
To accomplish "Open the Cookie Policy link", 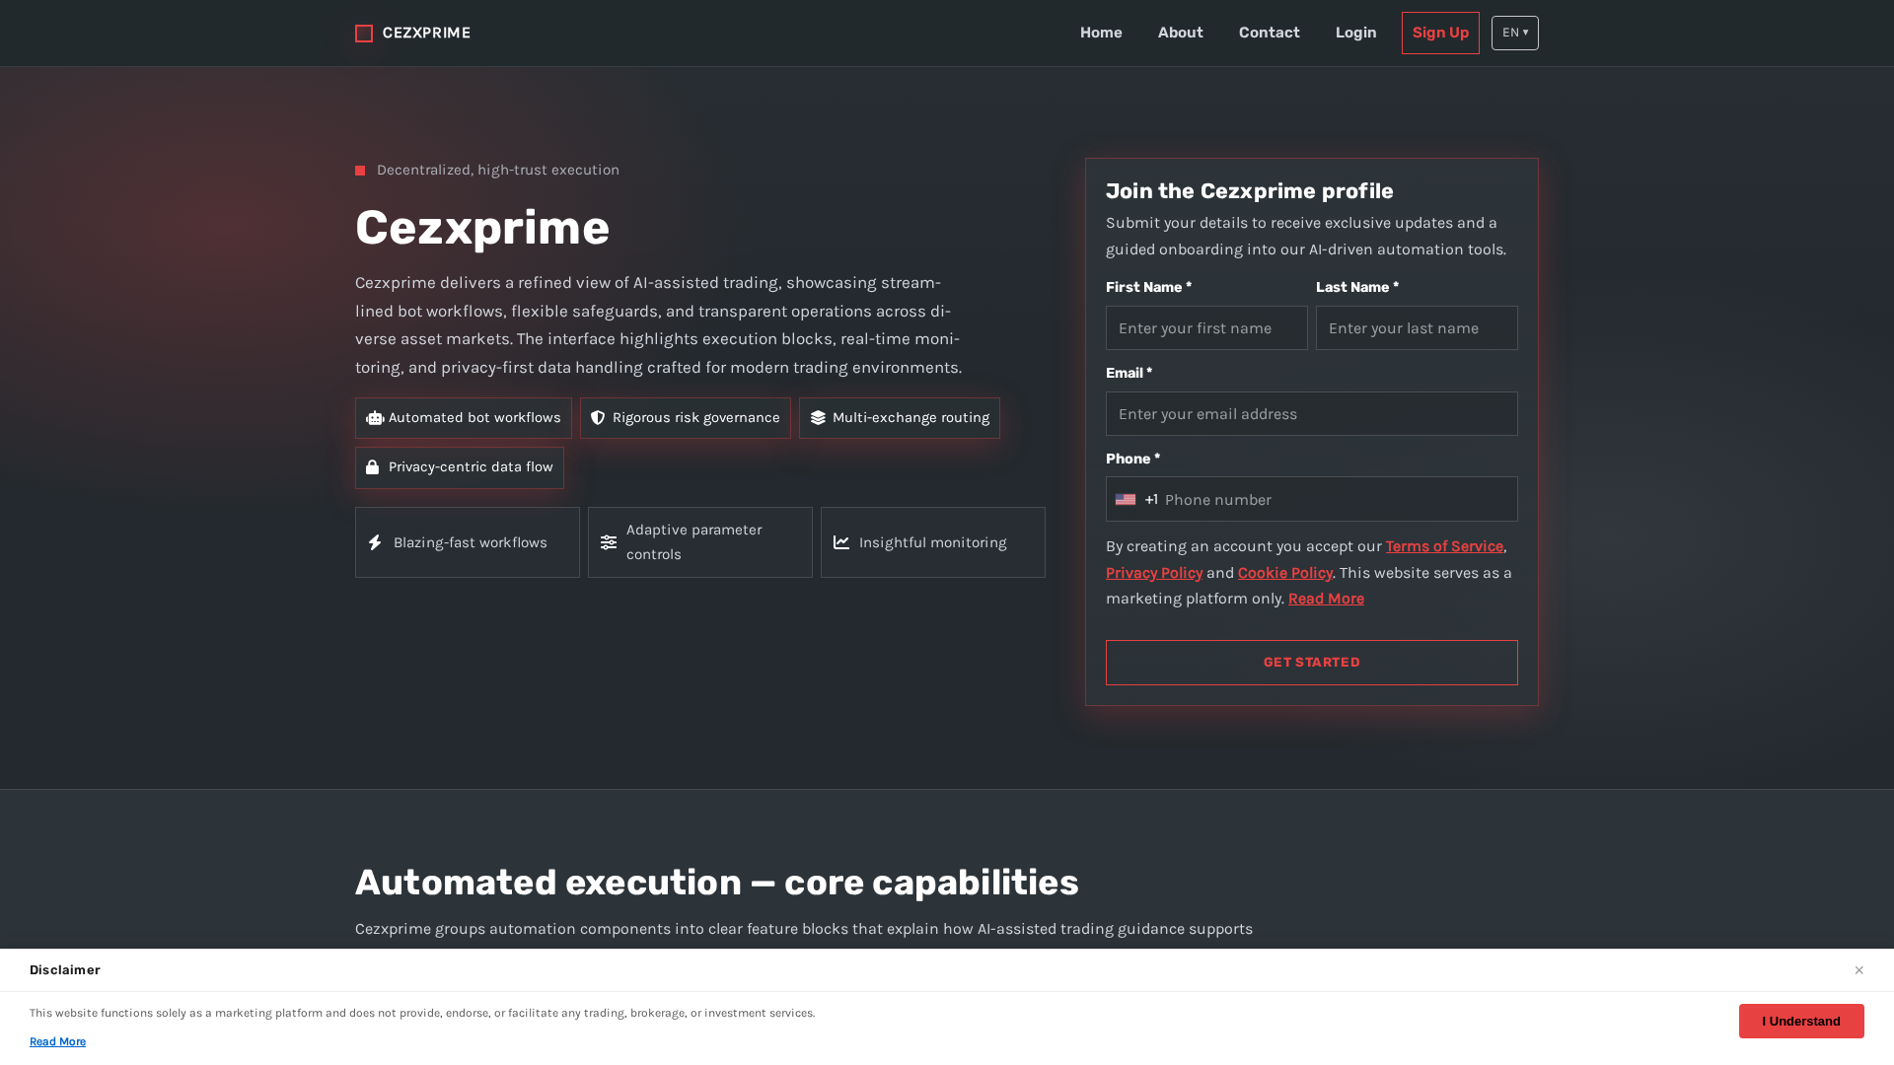I will [x=1285, y=573].
